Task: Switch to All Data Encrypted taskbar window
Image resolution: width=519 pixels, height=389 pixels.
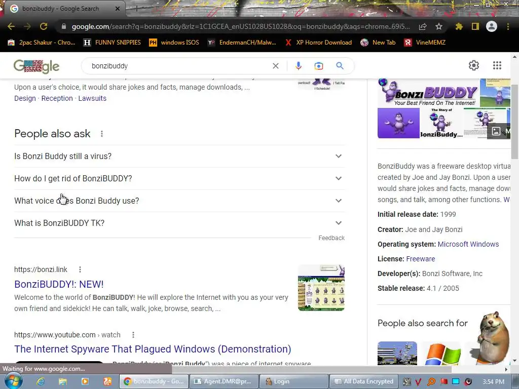Action: click(363, 381)
